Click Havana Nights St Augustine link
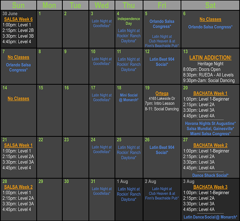 pyautogui.click(x=210, y=124)
